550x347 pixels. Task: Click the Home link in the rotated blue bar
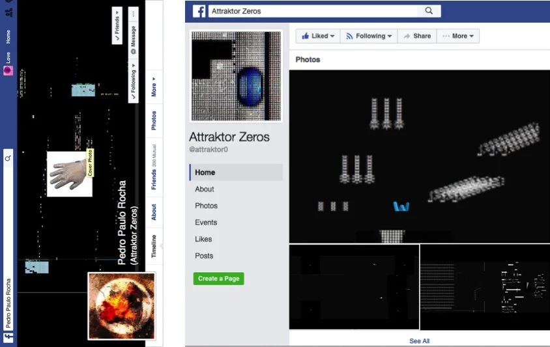pyautogui.click(x=8, y=37)
